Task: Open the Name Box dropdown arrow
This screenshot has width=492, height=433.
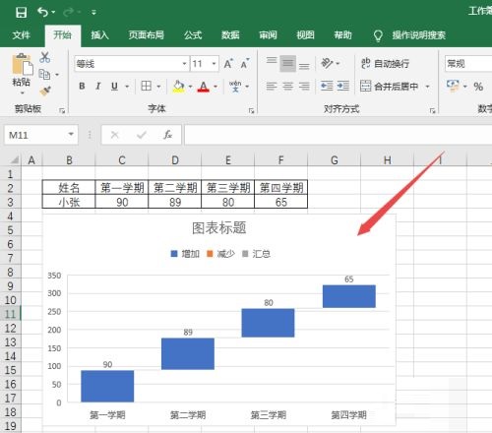Action: coord(71,135)
